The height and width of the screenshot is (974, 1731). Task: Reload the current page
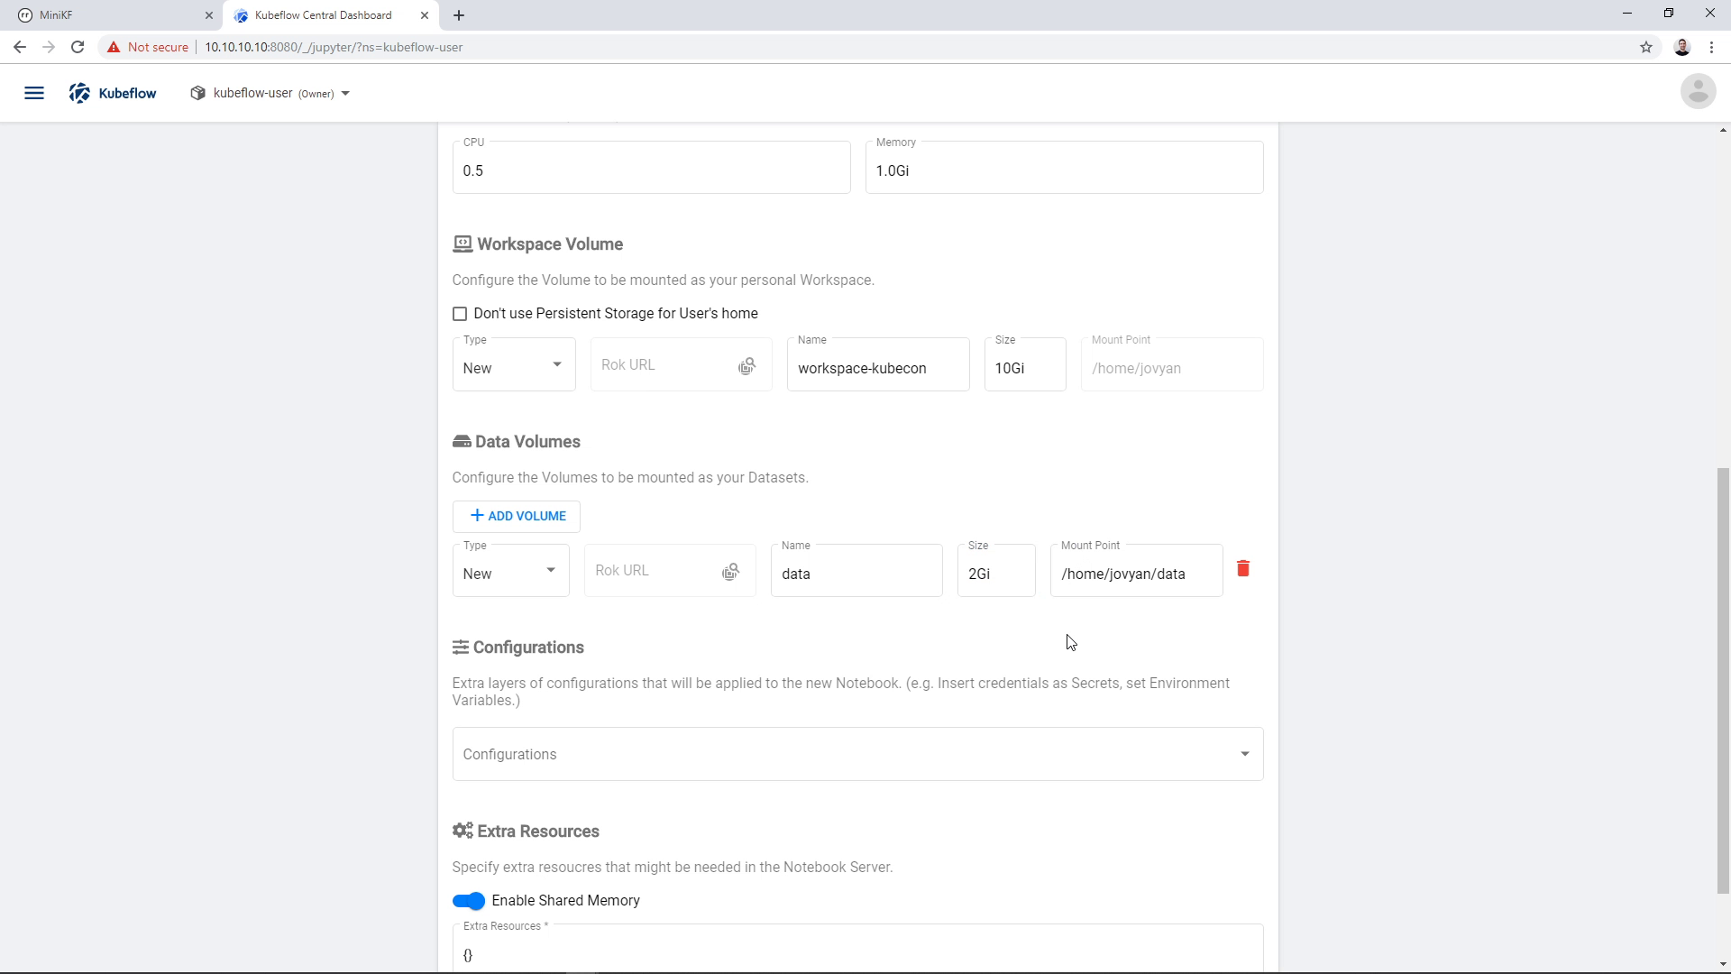point(78,47)
